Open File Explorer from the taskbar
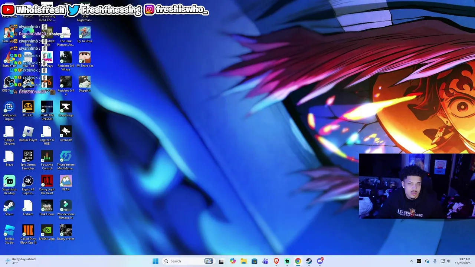Image resolution: width=475 pixels, height=267 pixels. (243, 261)
